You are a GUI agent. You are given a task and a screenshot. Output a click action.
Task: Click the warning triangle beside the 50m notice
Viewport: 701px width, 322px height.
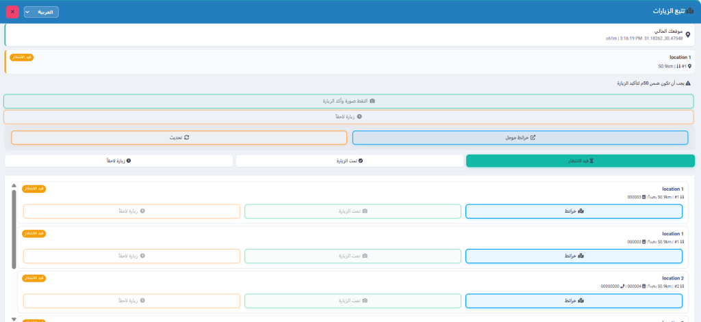[x=688, y=83]
